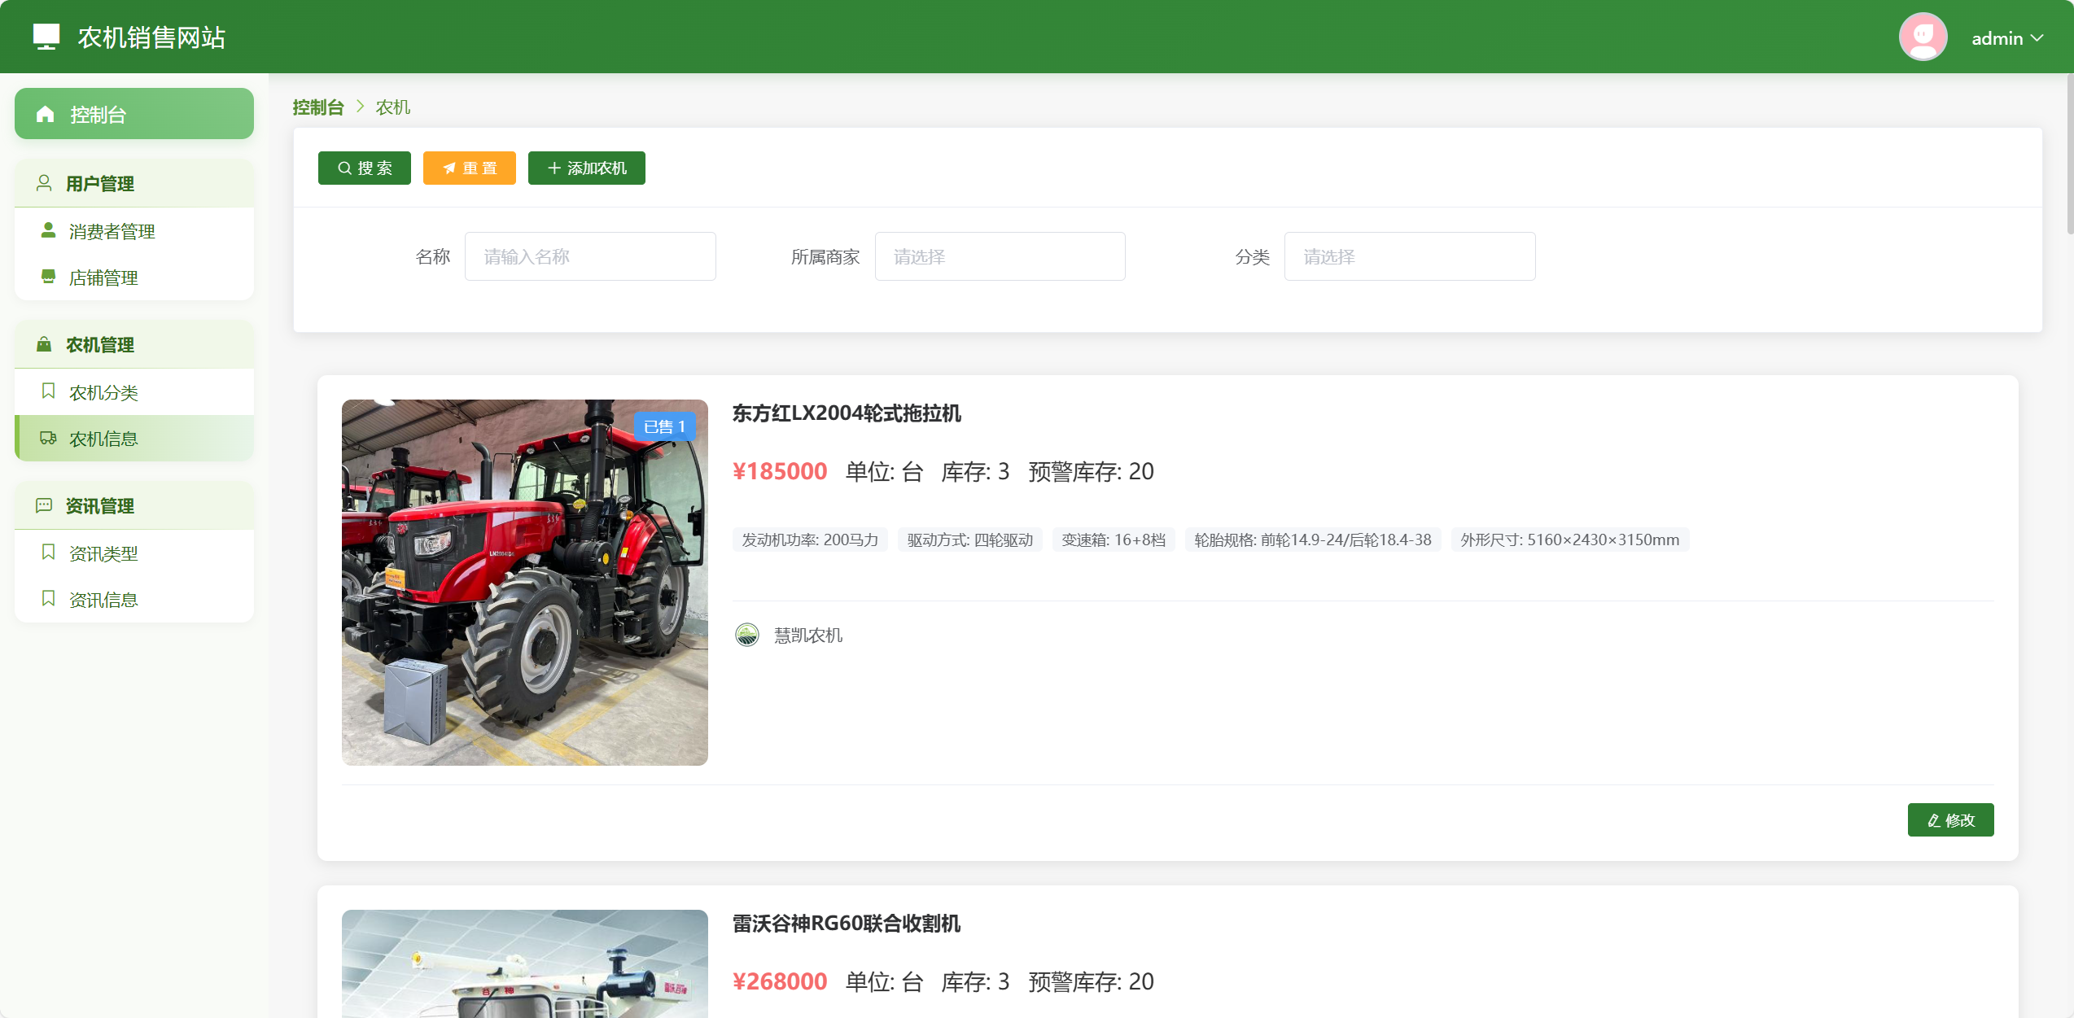Open the 农机分类 page
The image size is (2074, 1018).
(x=134, y=392)
